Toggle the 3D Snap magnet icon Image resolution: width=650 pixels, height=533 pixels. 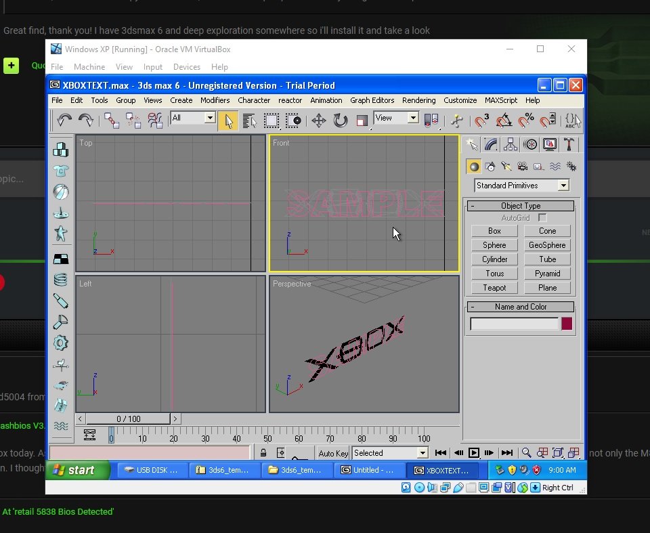tap(481, 121)
